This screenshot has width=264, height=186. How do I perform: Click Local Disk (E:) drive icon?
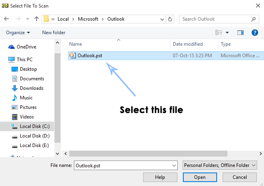pos(15,146)
